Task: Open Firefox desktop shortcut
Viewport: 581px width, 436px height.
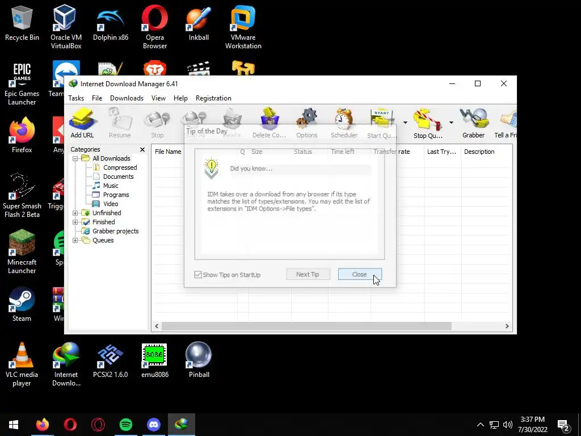Action: 22,135
